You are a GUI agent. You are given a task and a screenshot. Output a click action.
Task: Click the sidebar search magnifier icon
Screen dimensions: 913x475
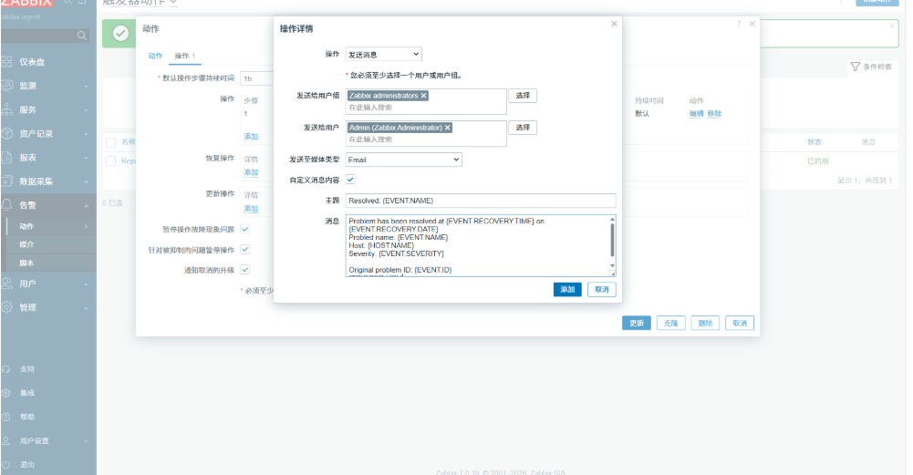(81, 36)
